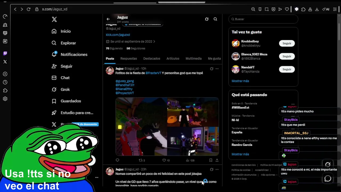
Task: Open Easy Setup menu at toolbar end
Action: (x=335, y=9)
